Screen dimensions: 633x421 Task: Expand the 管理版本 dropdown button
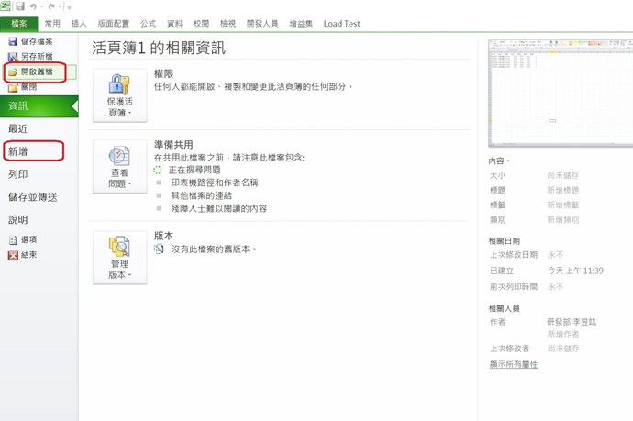(x=119, y=257)
